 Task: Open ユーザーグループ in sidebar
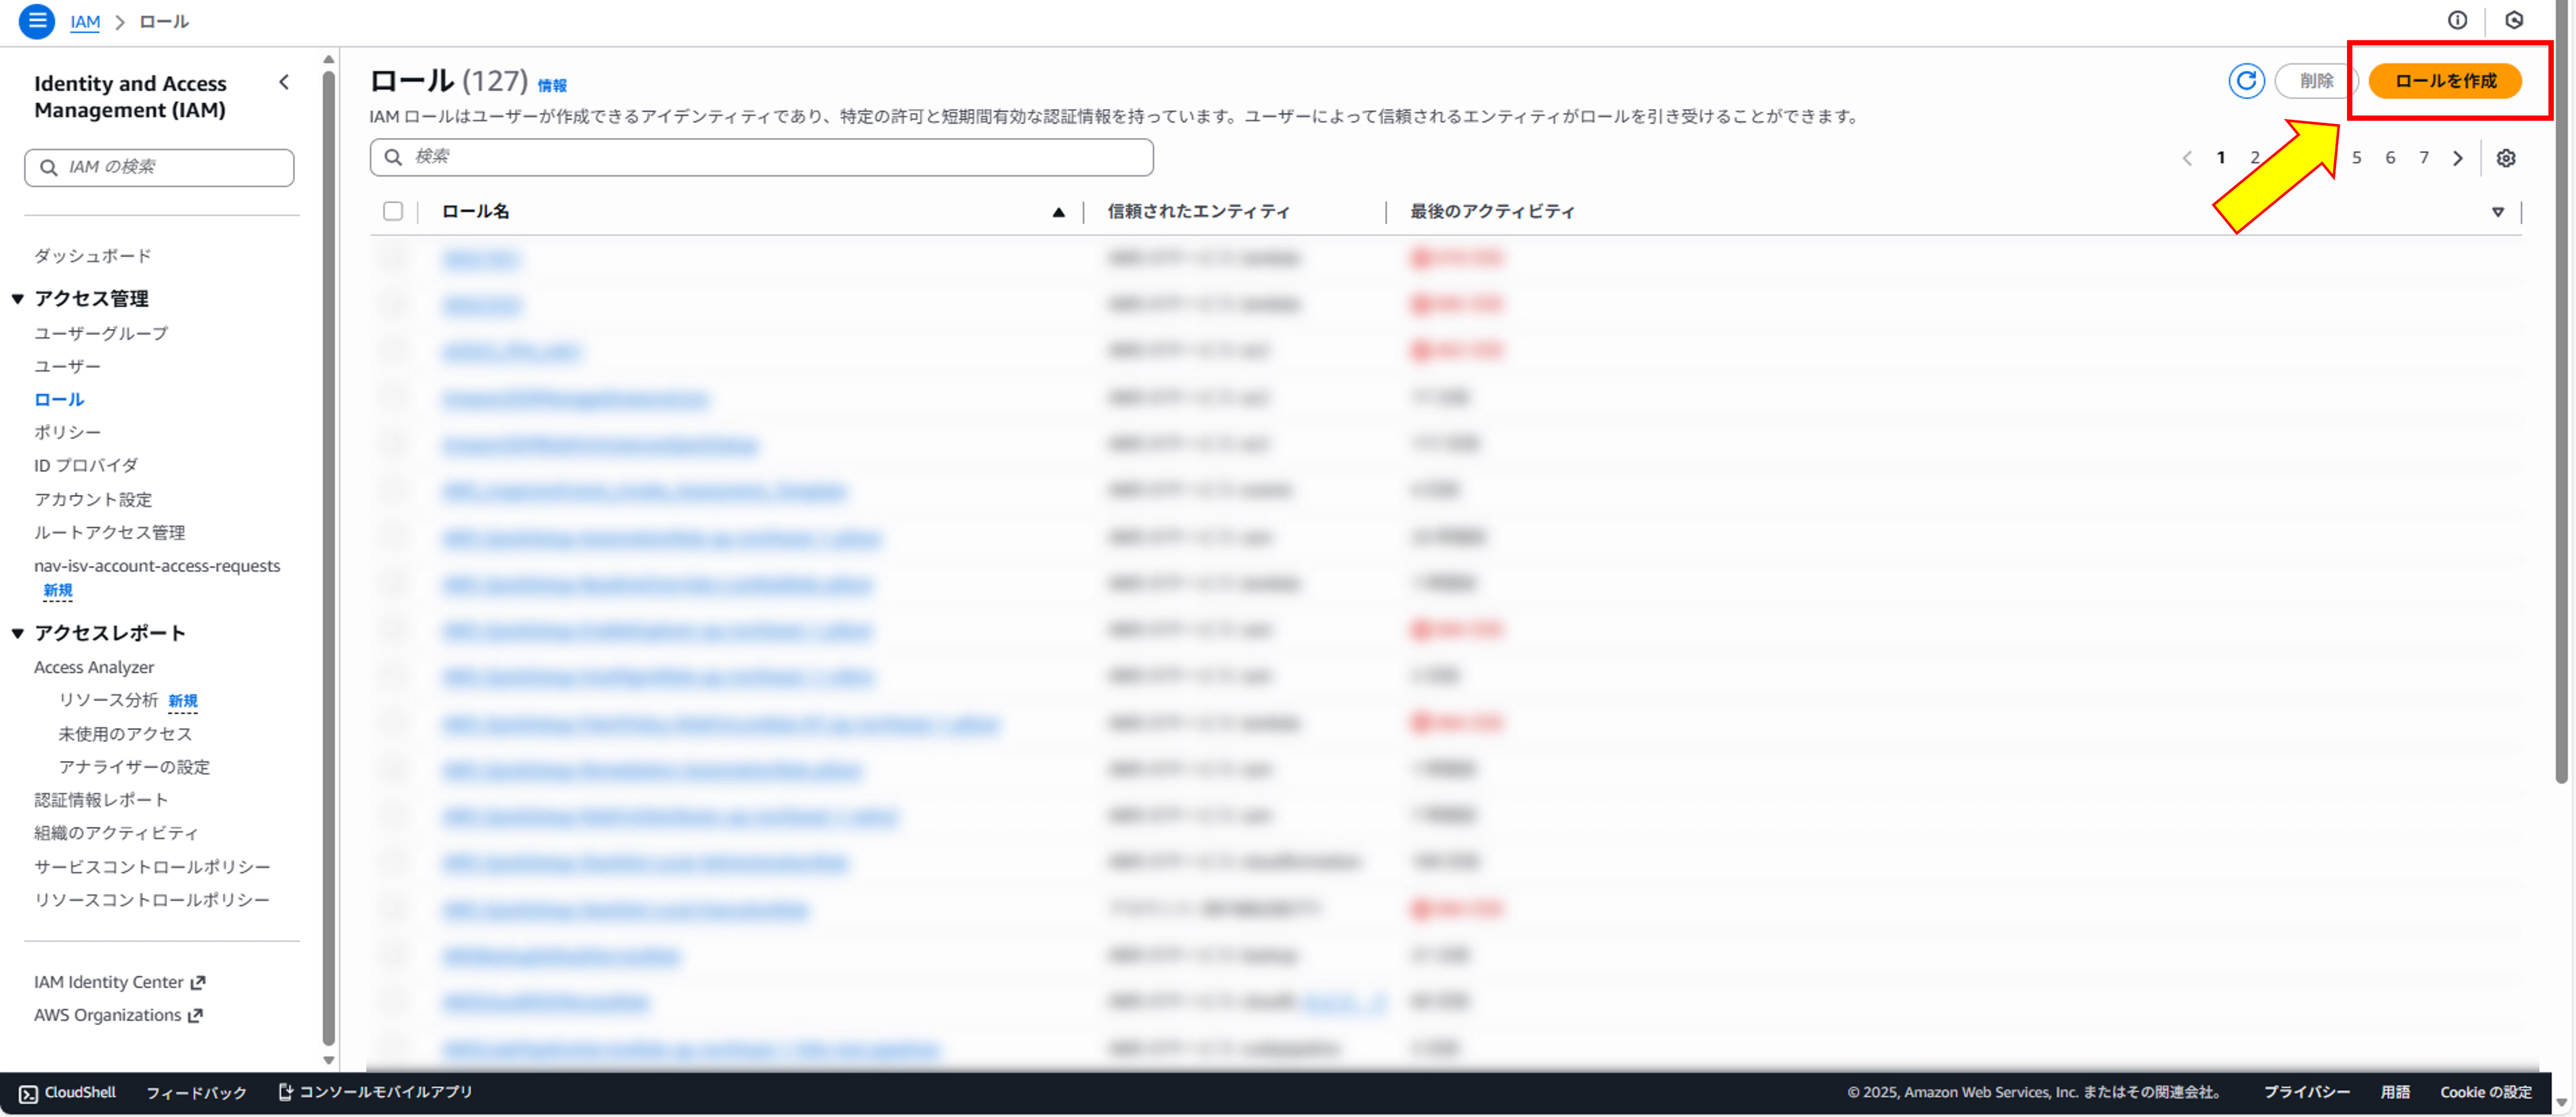point(101,333)
